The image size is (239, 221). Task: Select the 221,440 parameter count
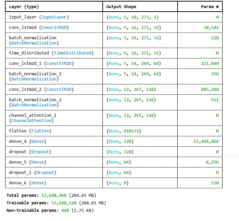point(210,63)
